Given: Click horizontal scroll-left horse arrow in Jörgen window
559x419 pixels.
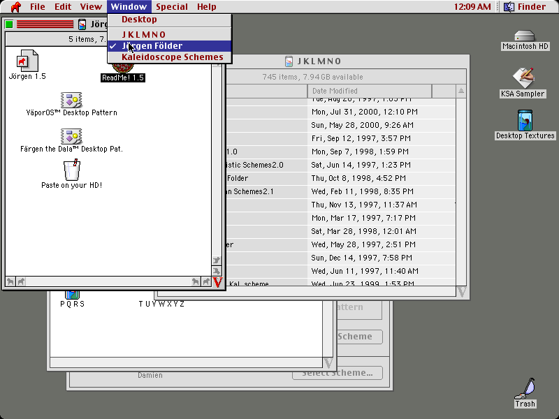Looking at the screenshot, I should [x=10, y=282].
